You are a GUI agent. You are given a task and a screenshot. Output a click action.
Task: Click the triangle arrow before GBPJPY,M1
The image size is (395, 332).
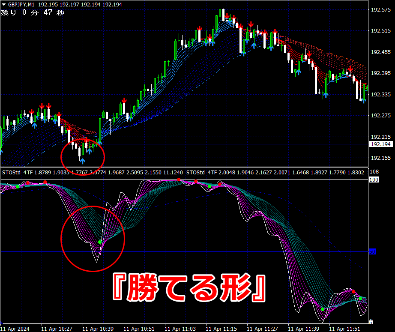pyautogui.click(x=3, y=5)
